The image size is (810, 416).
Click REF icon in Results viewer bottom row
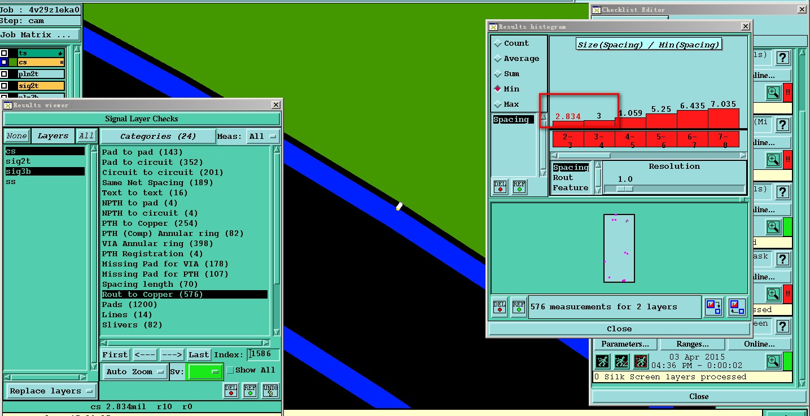coord(250,390)
